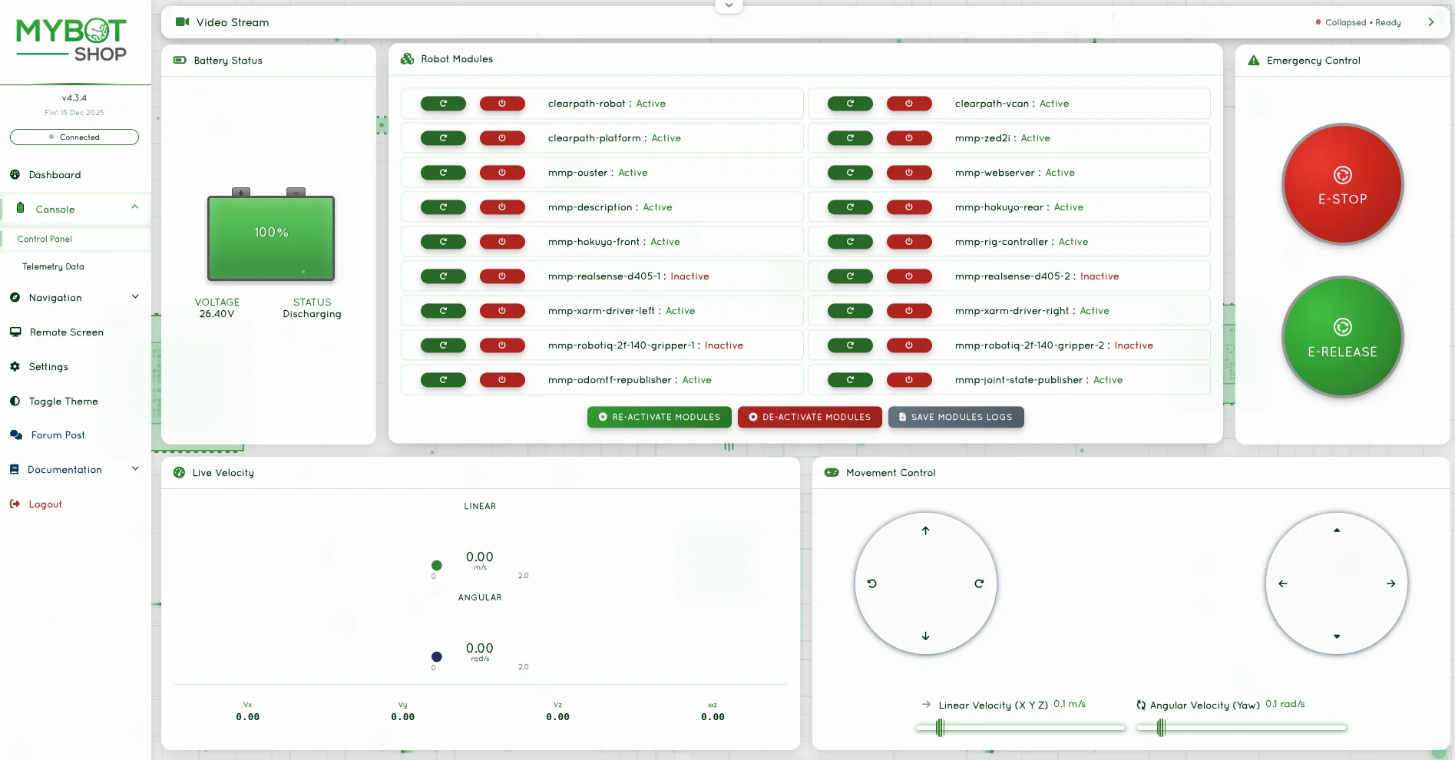
Task: Power off the mmp-ouster module
Action: pyautogui.click(x=502, y=173)
